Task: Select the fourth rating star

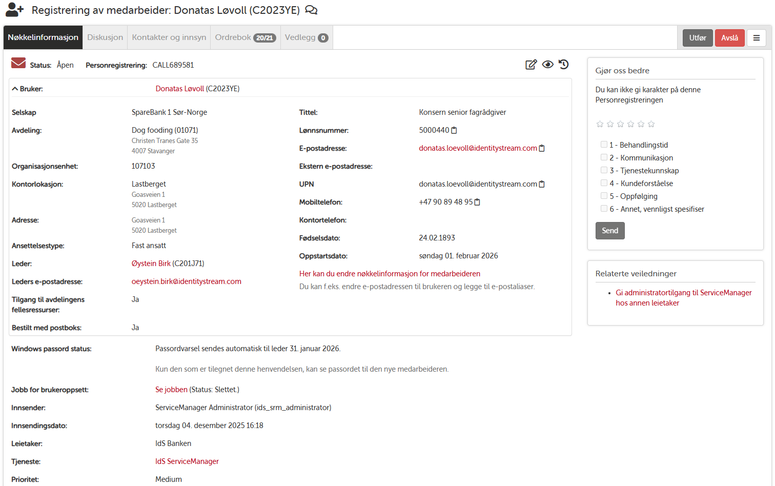Action: click(630, 124)
